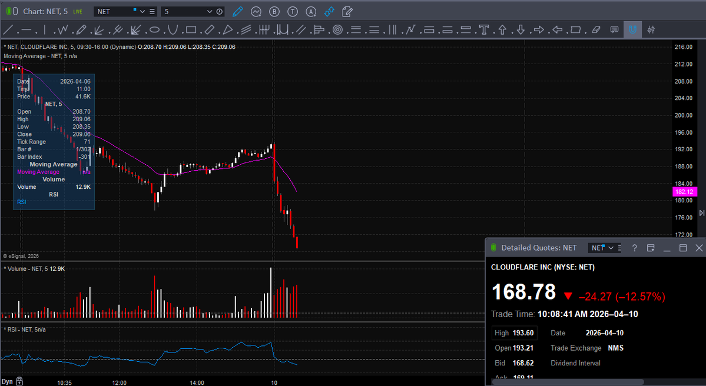The width and height of the screenshot is (706, 386).
Task: Select the Text tool in drawing toolbar
Action: tap(483, 29)
